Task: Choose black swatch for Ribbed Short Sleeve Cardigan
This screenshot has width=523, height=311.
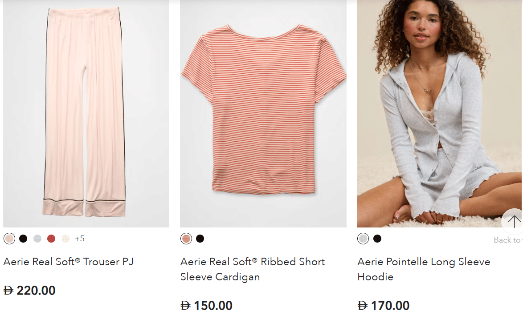Action: click(200, 239)
